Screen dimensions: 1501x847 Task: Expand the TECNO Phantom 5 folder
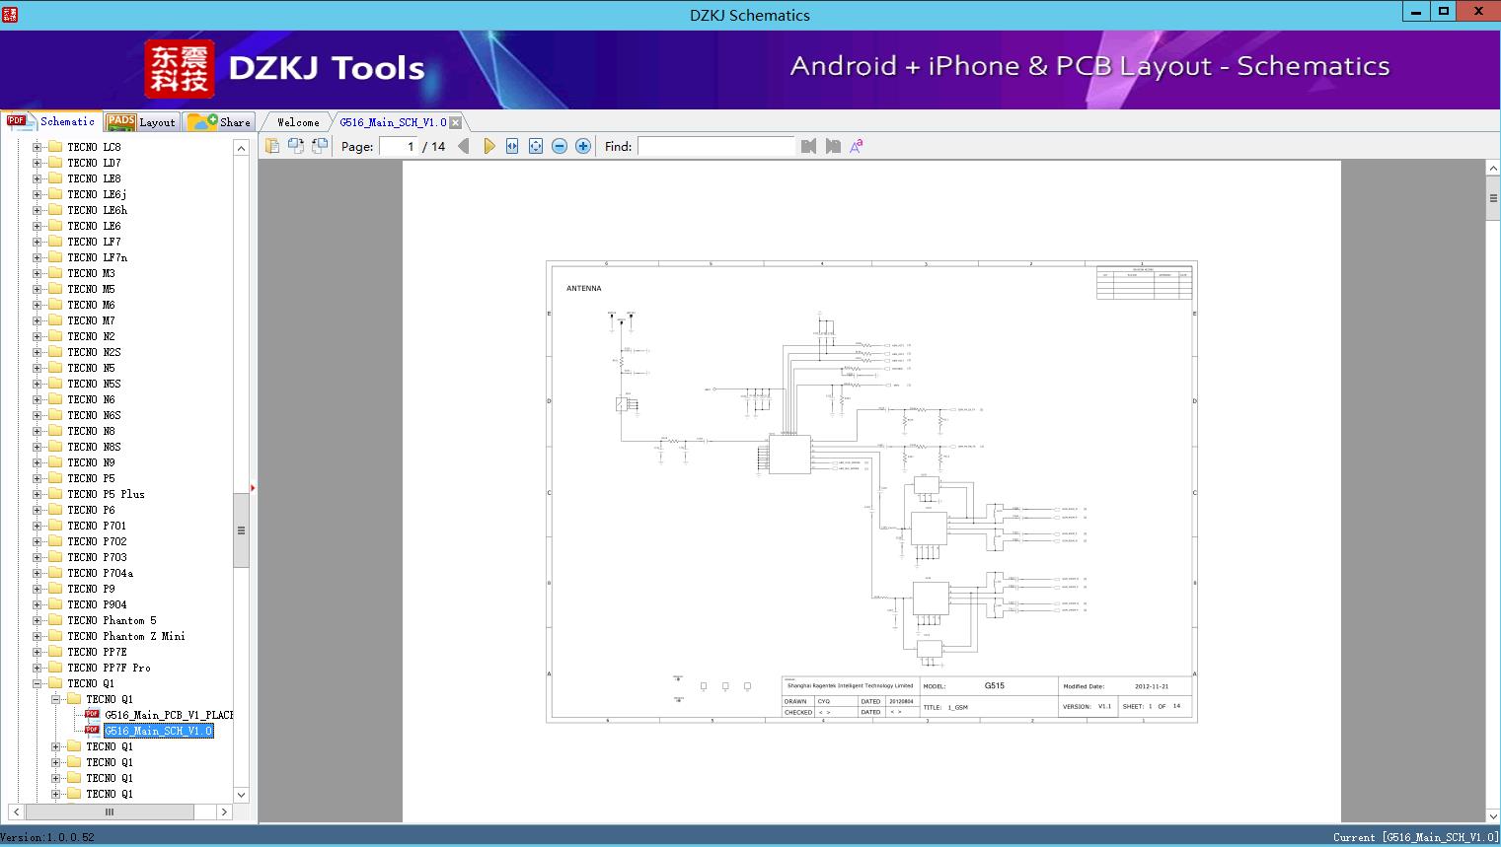point(38,620)
